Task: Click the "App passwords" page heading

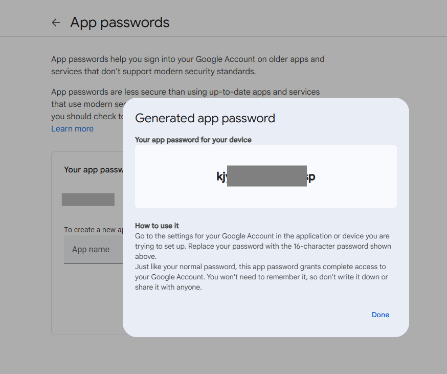Action: click(x=120, y=23)
